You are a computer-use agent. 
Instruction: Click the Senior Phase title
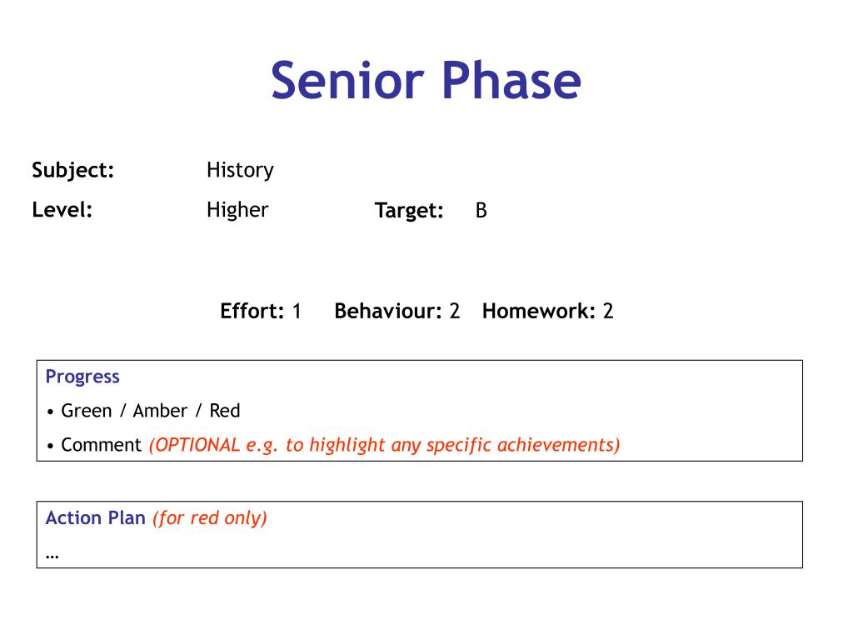[426, 81]
